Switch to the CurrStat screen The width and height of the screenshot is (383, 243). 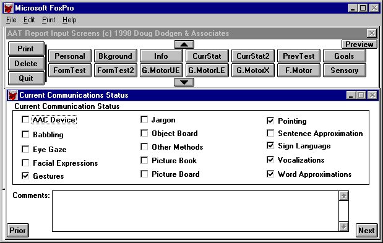[207, 56]
